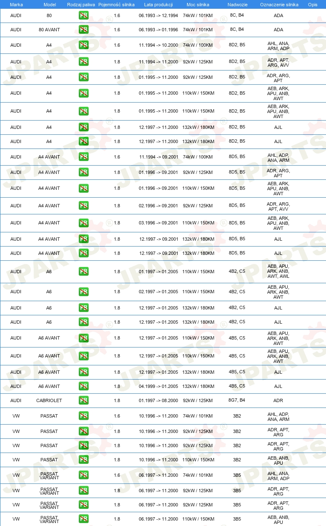Viewport: 326px width, 526px height.
Task: Click fuel icon for A6 AVANT 132kW from 12.1997
Action: 83,372
